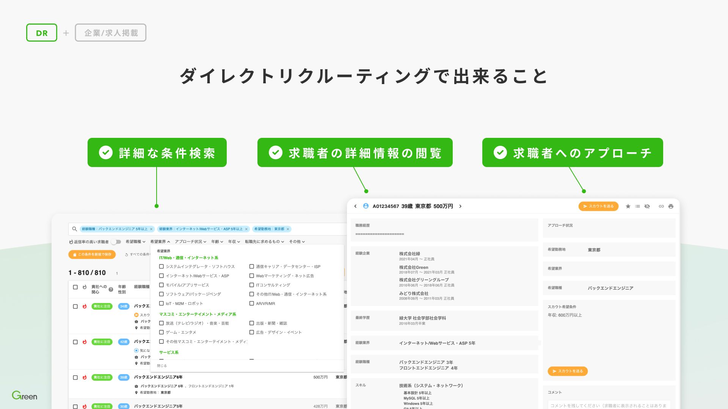728x409 pixels.
Task: Check Webマーケティング・ネット広告
Action: click(251, 276)
